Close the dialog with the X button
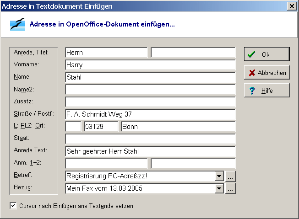The image size is (299, 219). pos(292,6)
